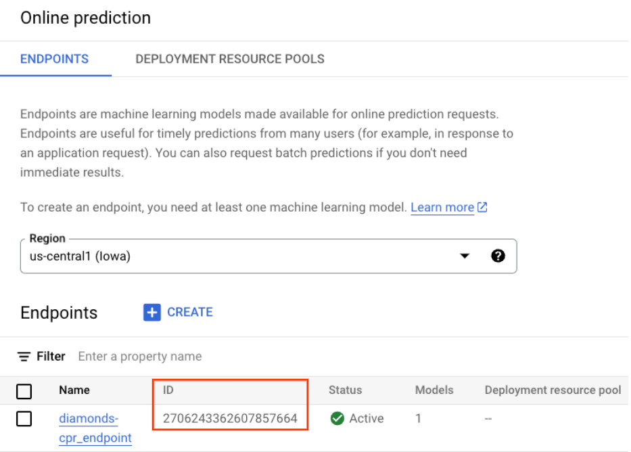Check the diamonds-cpr_endpoint row checkbox
Viewport: 631px width, 452px height.
24,419
